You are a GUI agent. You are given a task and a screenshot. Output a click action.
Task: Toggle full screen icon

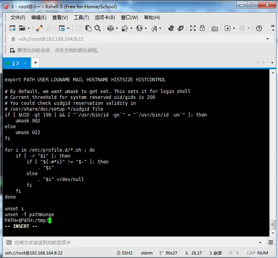(193, 28)
